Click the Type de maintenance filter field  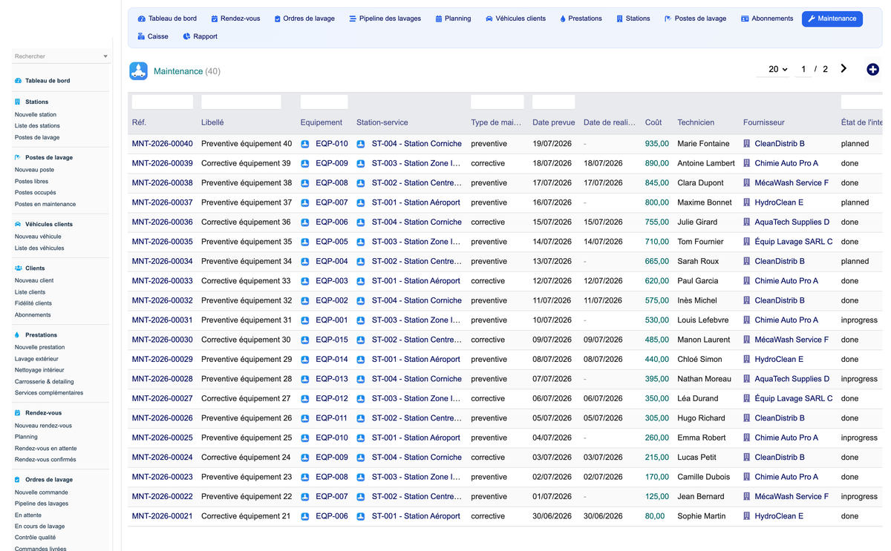[x=497, y=102]
